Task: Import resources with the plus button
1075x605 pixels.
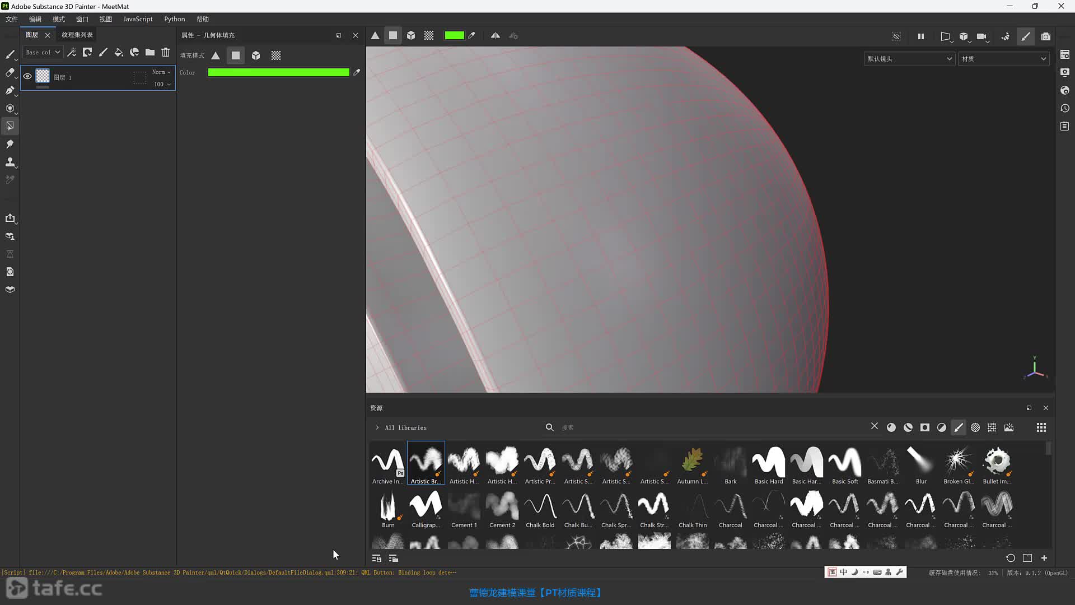Action: pyautogui.click(x=1044, y=558)
